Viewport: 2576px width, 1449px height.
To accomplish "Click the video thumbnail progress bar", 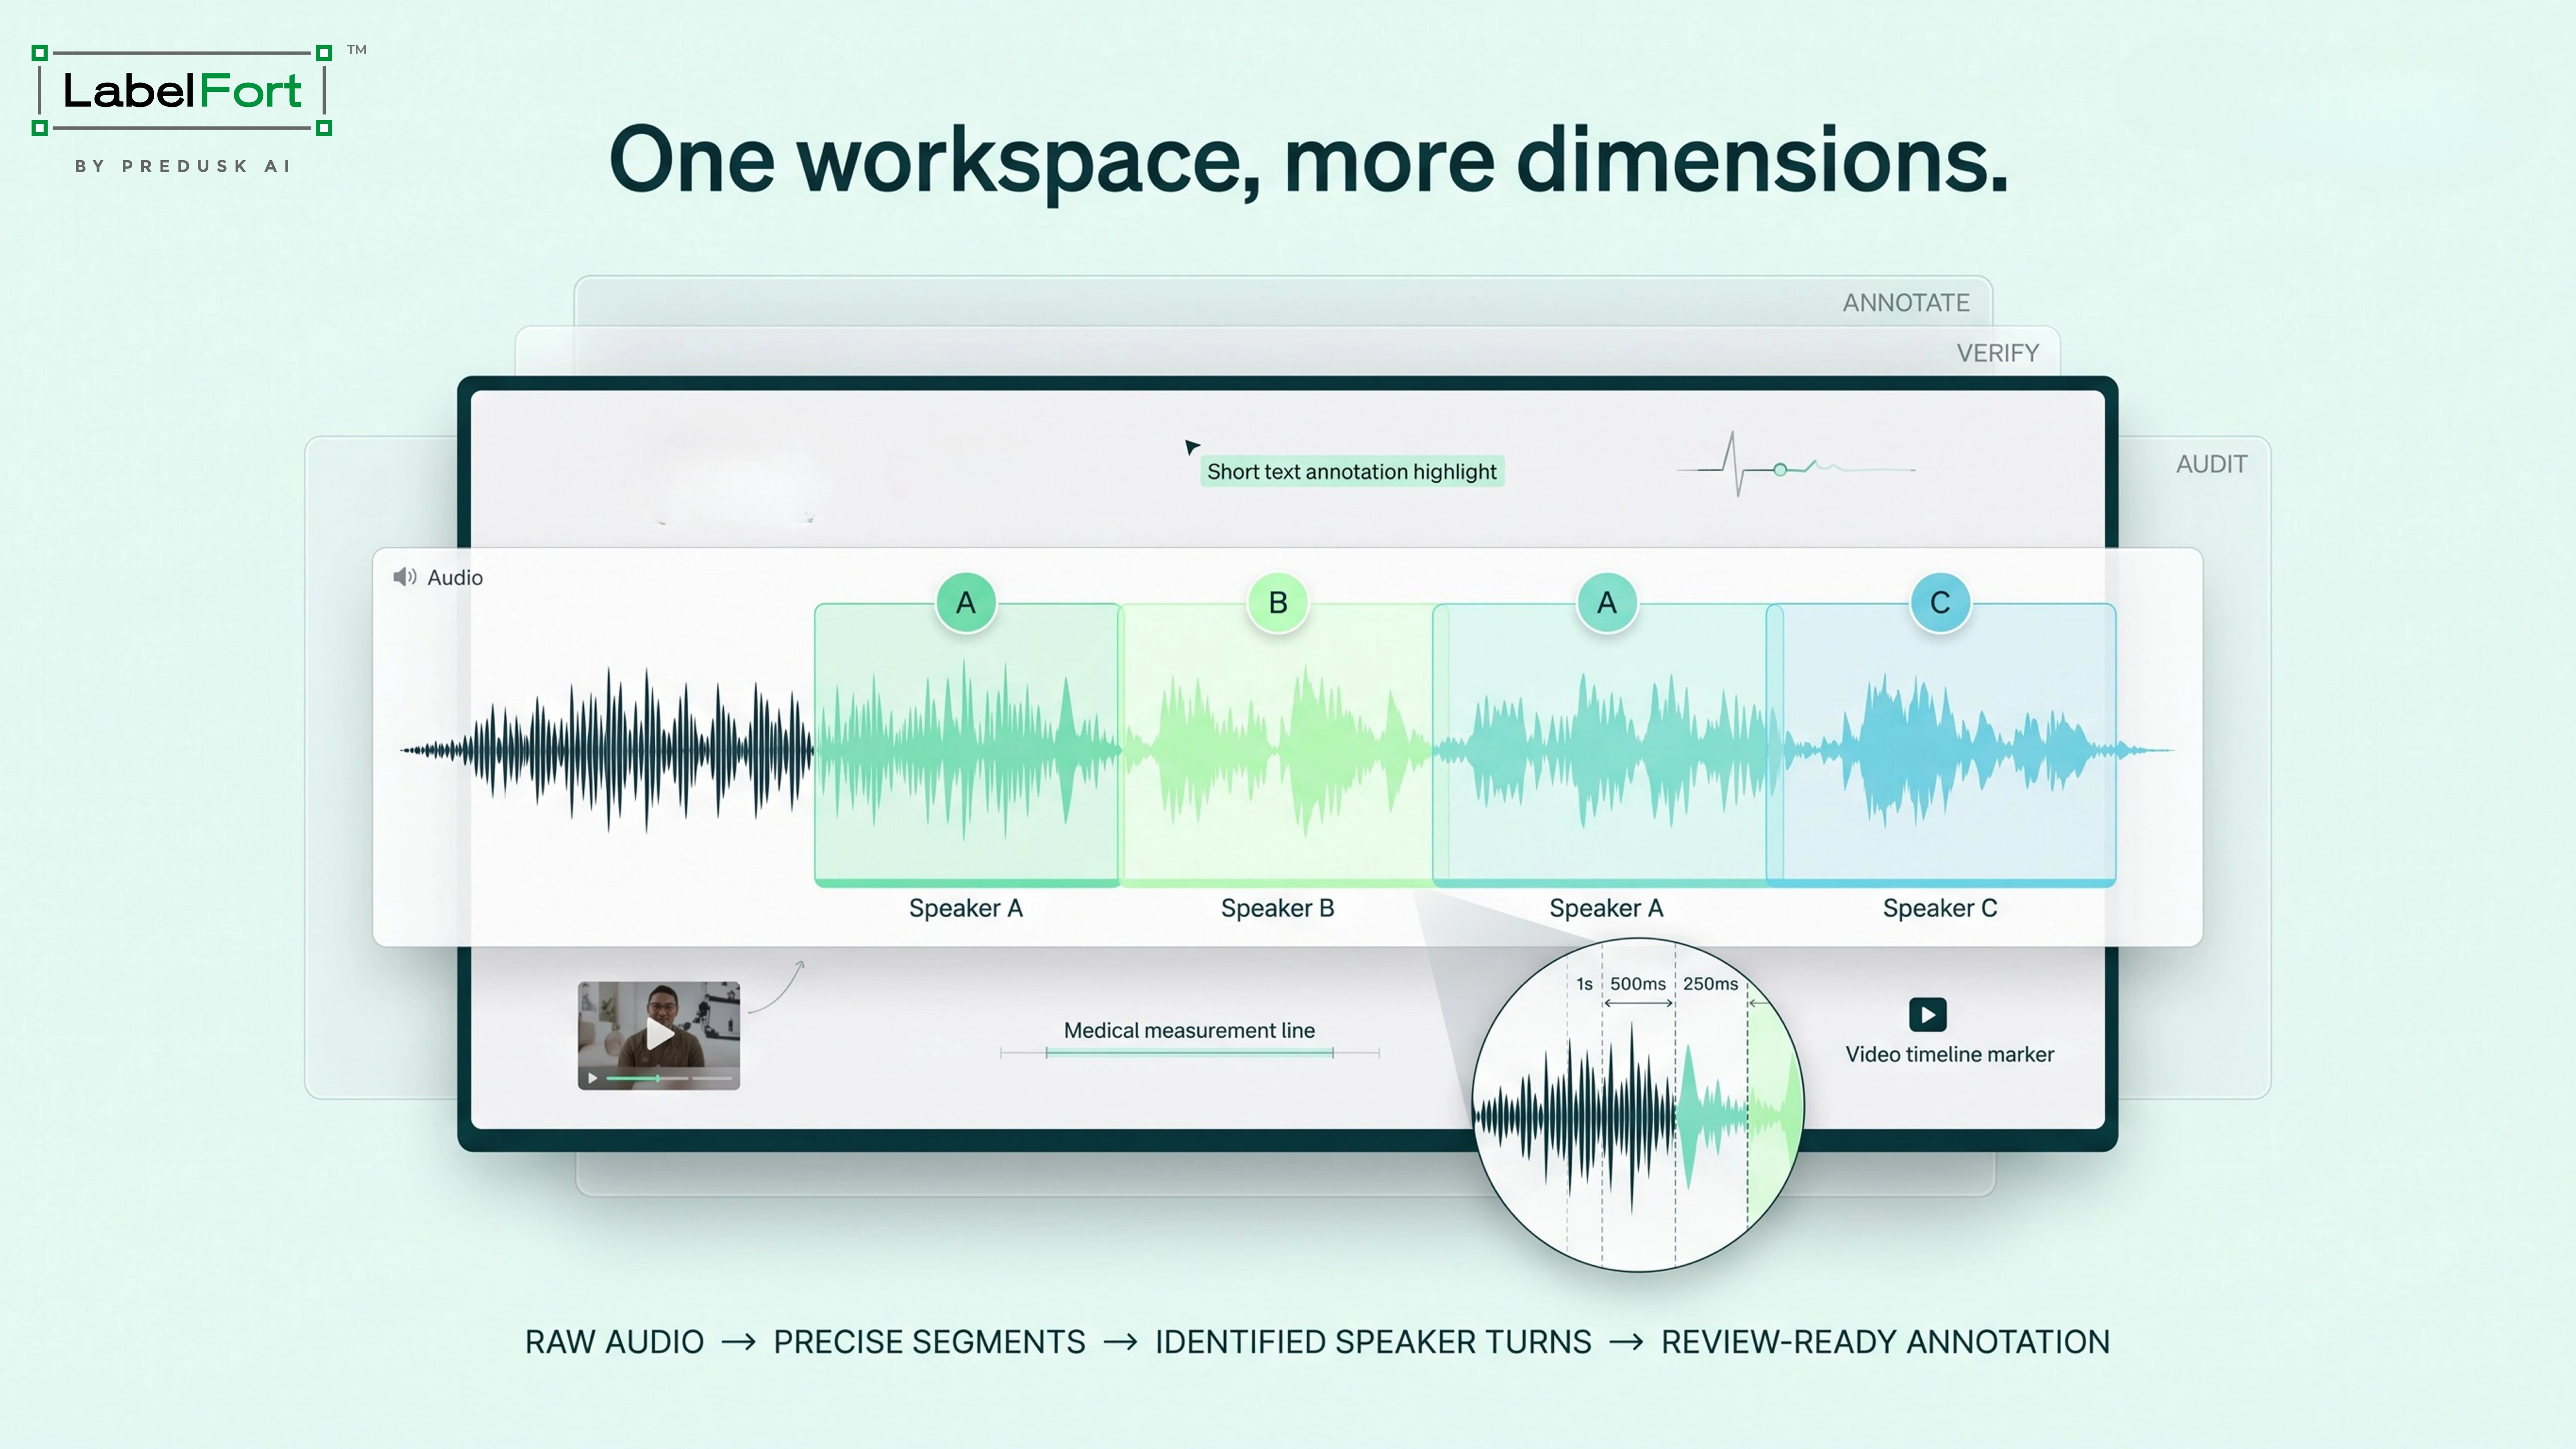I will coord(669,1078).
